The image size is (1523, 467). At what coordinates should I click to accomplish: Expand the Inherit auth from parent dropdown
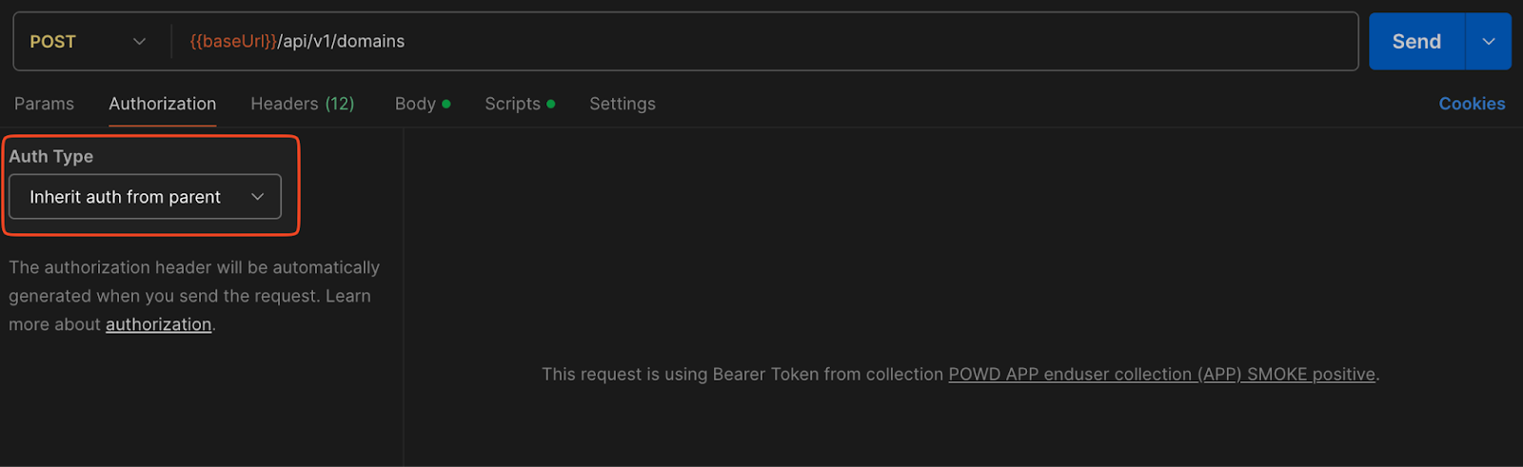tap(145, 197)
